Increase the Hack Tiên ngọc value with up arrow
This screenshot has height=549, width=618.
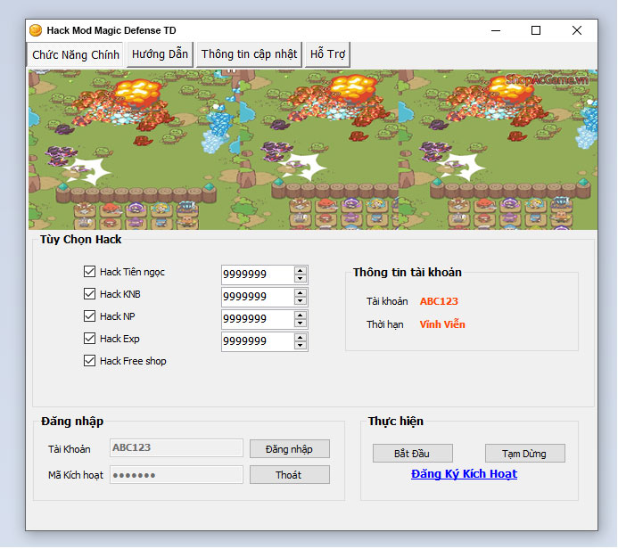301,271
